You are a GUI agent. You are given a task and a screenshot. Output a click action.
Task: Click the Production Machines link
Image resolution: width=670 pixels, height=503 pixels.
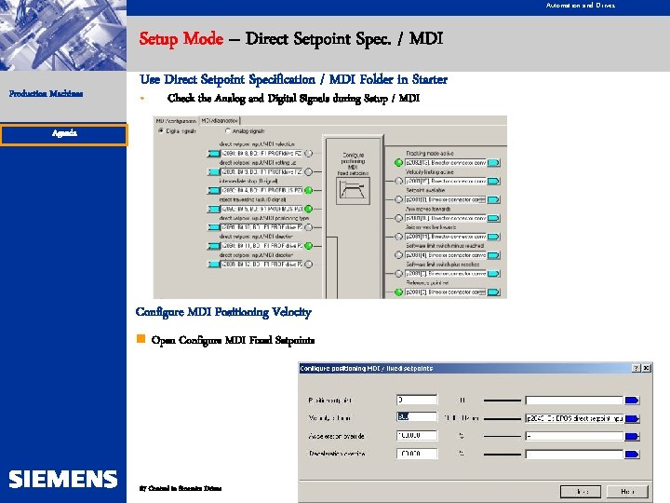click(47, 94)
